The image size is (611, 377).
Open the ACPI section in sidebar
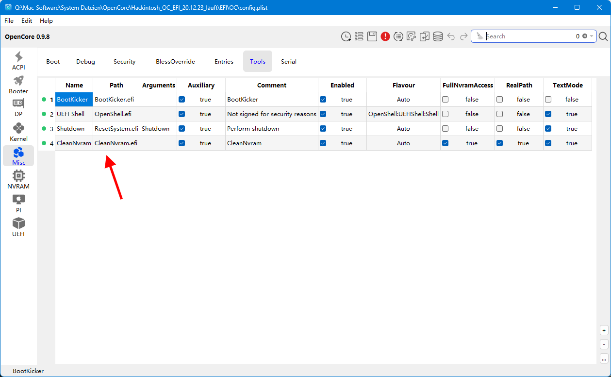(18, 61)
